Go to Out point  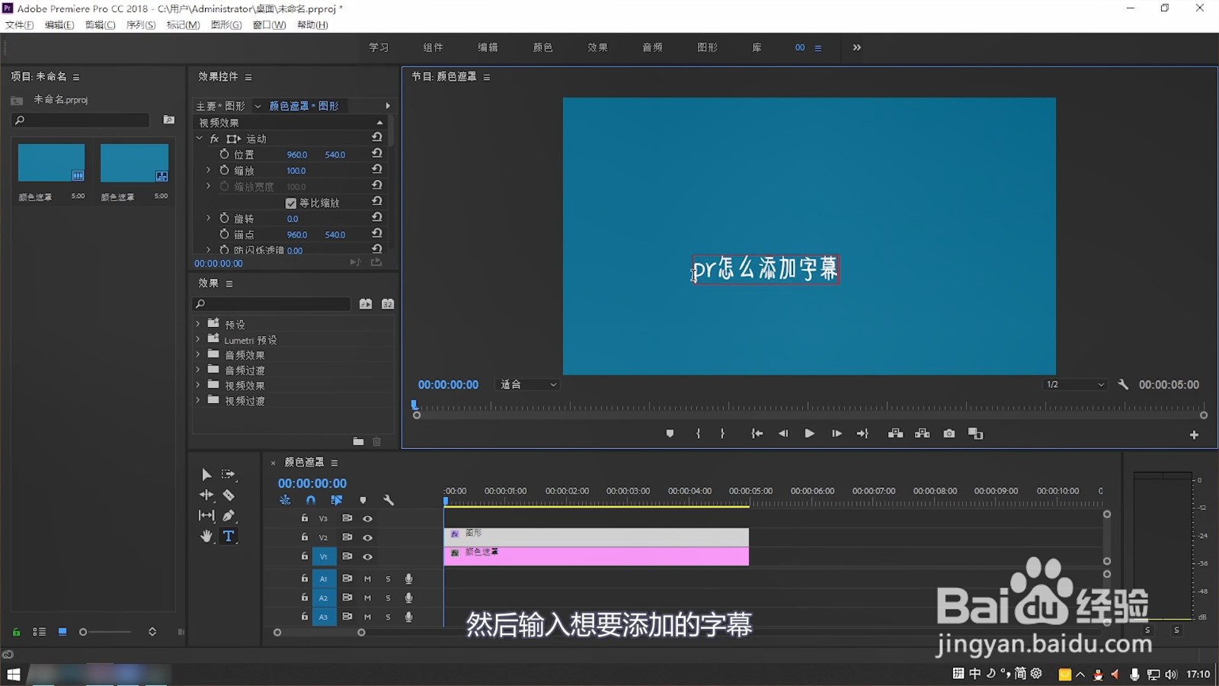862,434
